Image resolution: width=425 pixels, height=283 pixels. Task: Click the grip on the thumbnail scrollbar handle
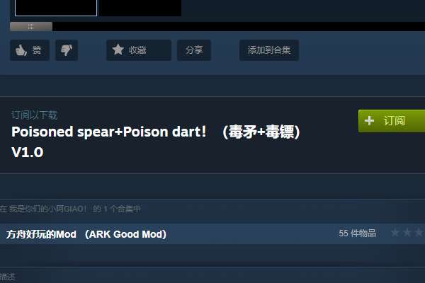pyautogui.click(x=31, y=26)
